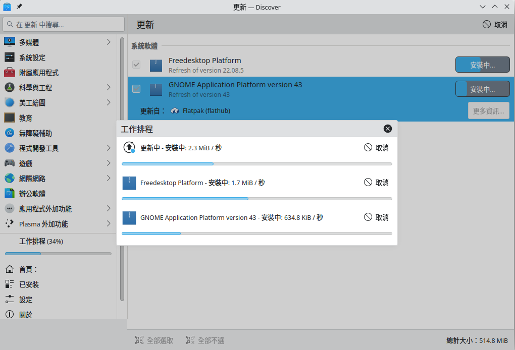Click the pin icon in the titlebar

point(19,7)
